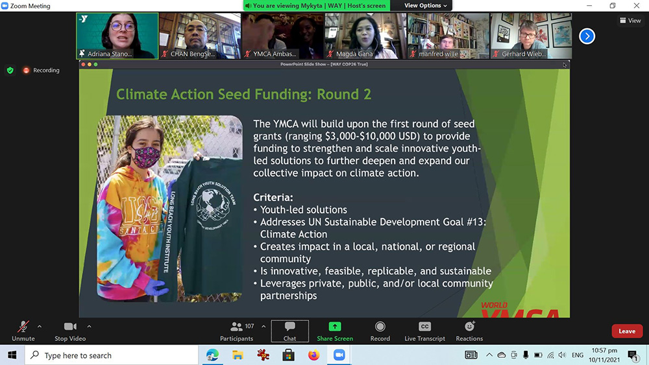This screenshot has width=649, height=365.
Task: Click the Recording indicator
Action: coord(42,70)
